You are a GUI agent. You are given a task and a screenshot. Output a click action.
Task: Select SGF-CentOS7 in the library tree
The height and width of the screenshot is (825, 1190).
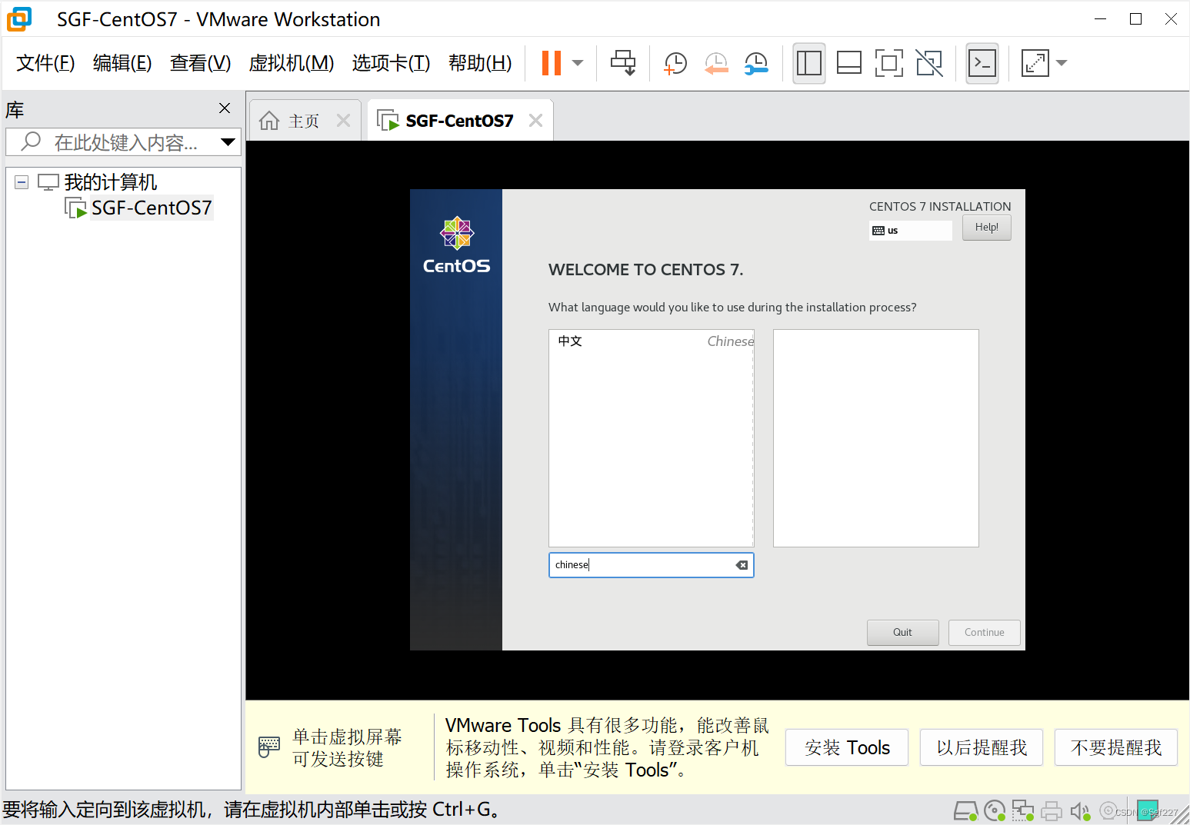(152, 208)
